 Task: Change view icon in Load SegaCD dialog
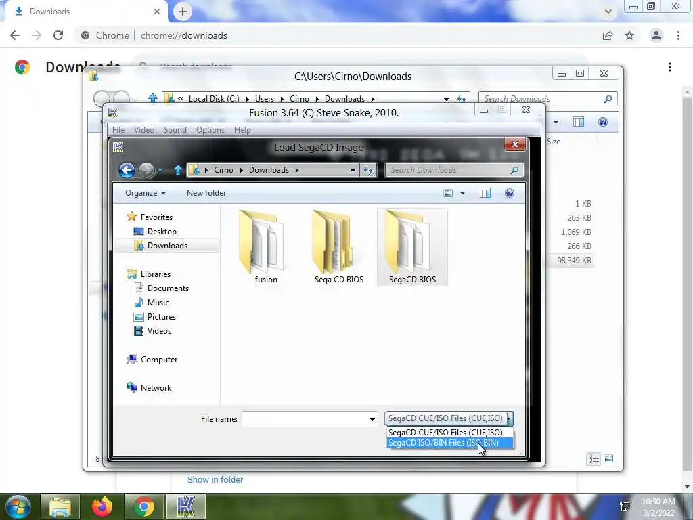tap(448, 193)
